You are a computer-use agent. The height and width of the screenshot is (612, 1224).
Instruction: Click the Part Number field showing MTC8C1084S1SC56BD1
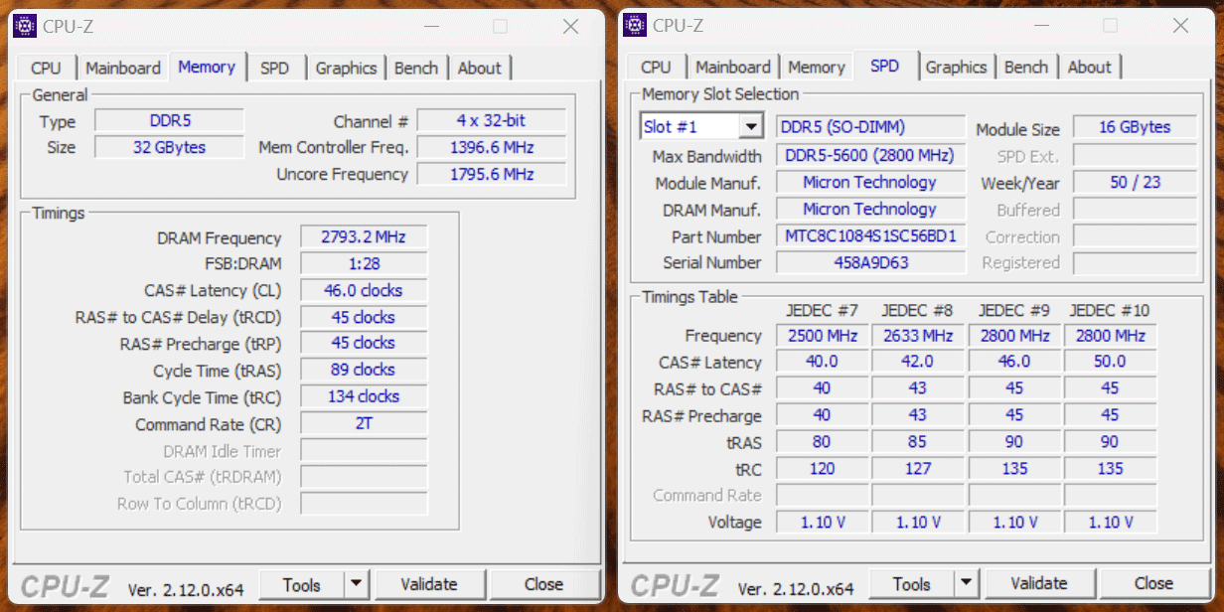[x=870, y=236]
